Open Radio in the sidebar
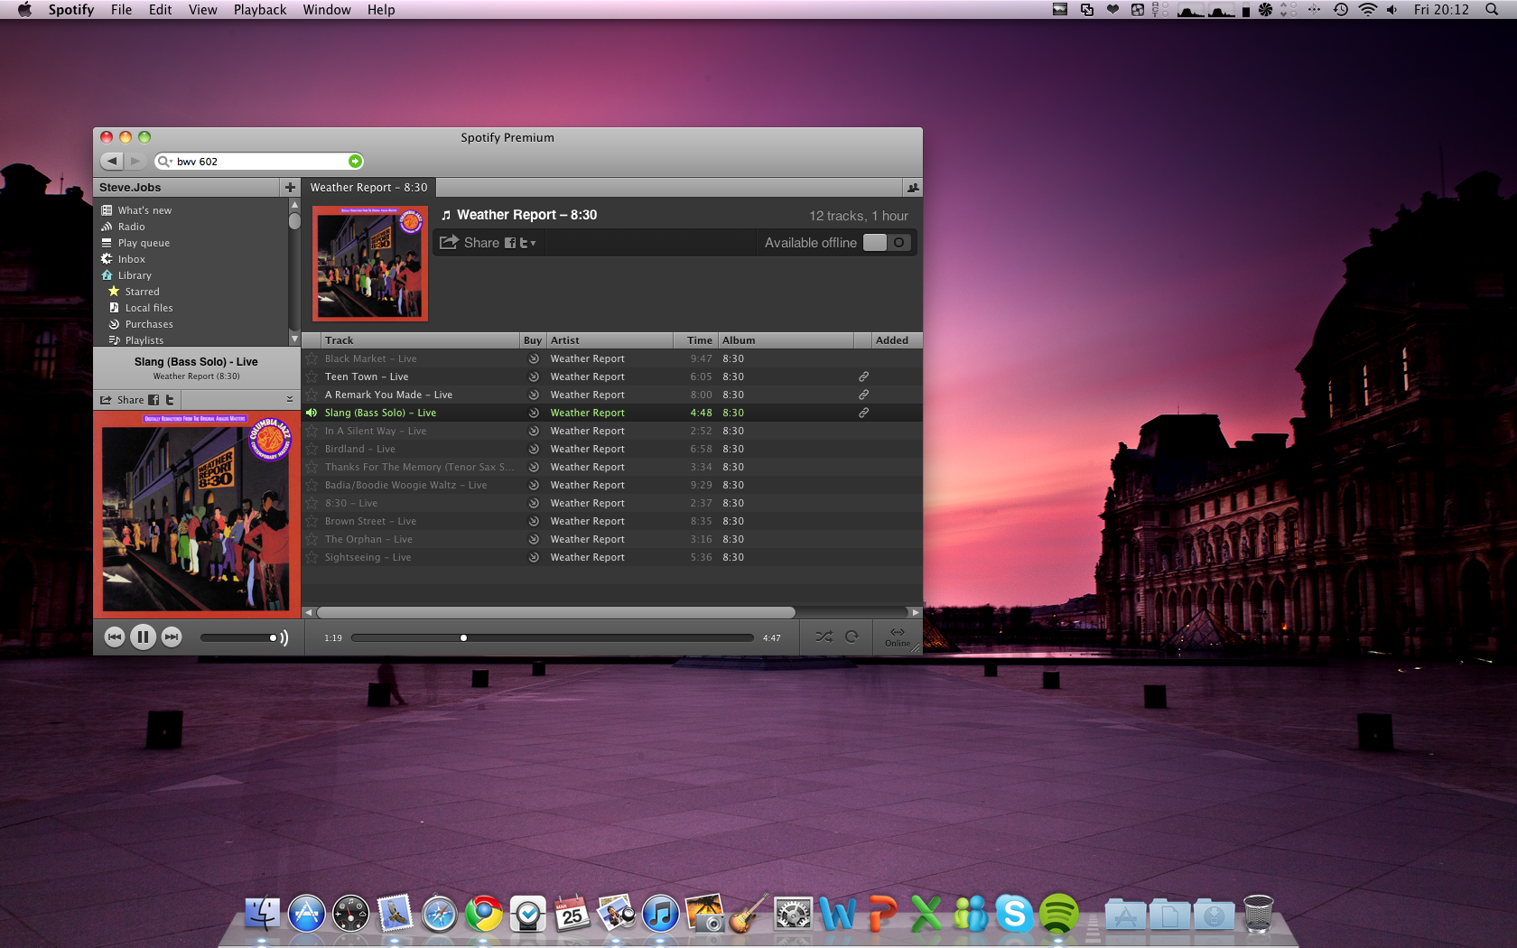1517x948 pixels. point(131,227)
